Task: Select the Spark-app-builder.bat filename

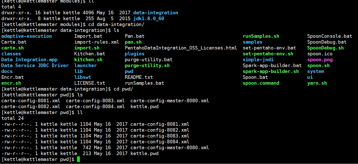Action: [x=272, y=66]
